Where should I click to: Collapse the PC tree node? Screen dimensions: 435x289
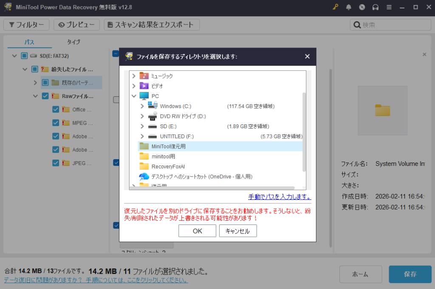pos(134,96)
